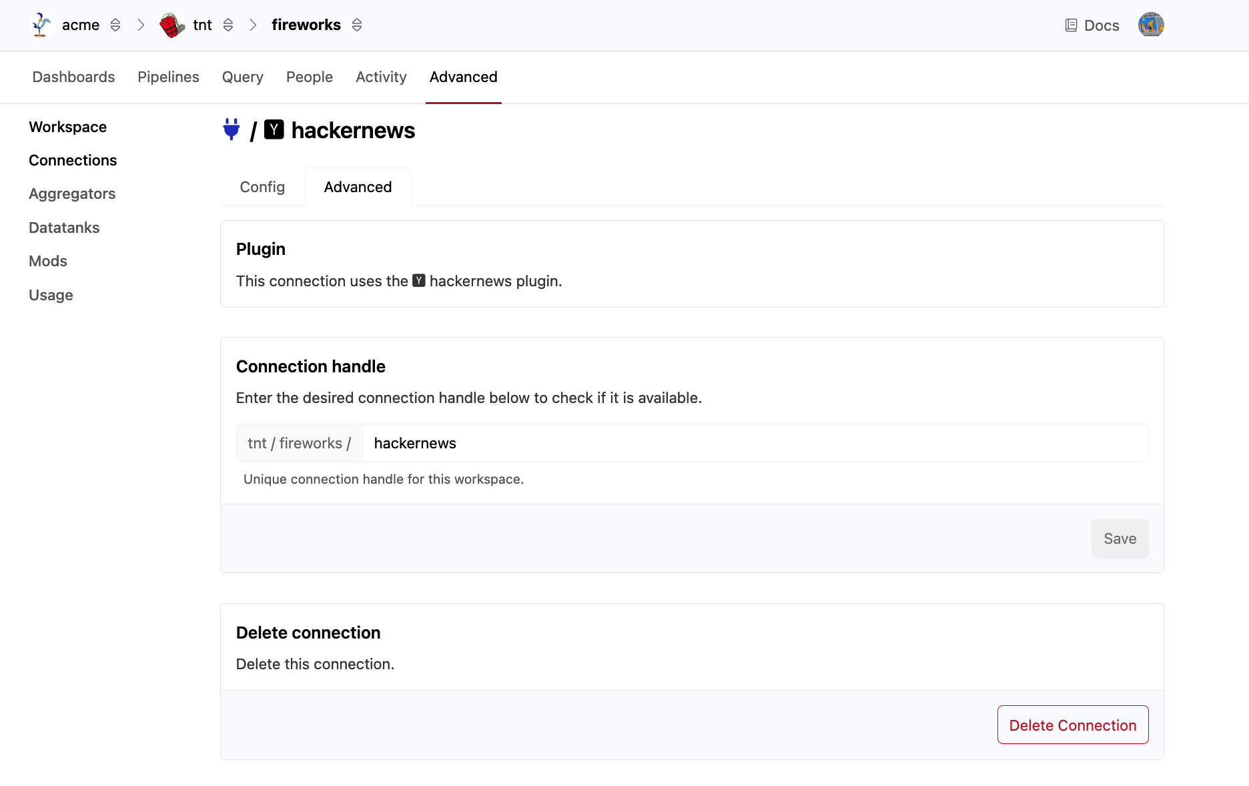This screenshot has height=786, width=1249.
Task: Open the People tab
Action: (309, 77)
